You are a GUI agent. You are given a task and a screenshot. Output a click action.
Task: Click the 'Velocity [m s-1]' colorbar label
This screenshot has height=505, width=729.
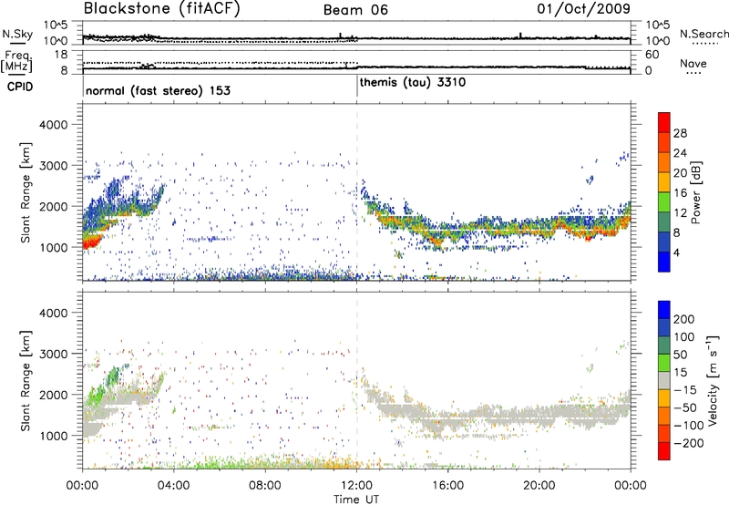(713, 380)
